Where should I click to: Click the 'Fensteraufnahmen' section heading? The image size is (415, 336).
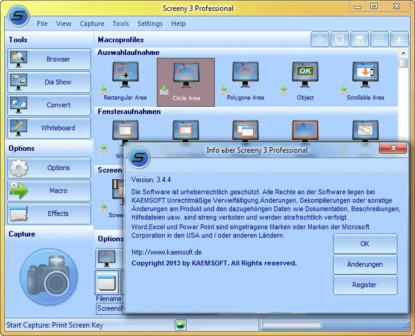[129, 112]
